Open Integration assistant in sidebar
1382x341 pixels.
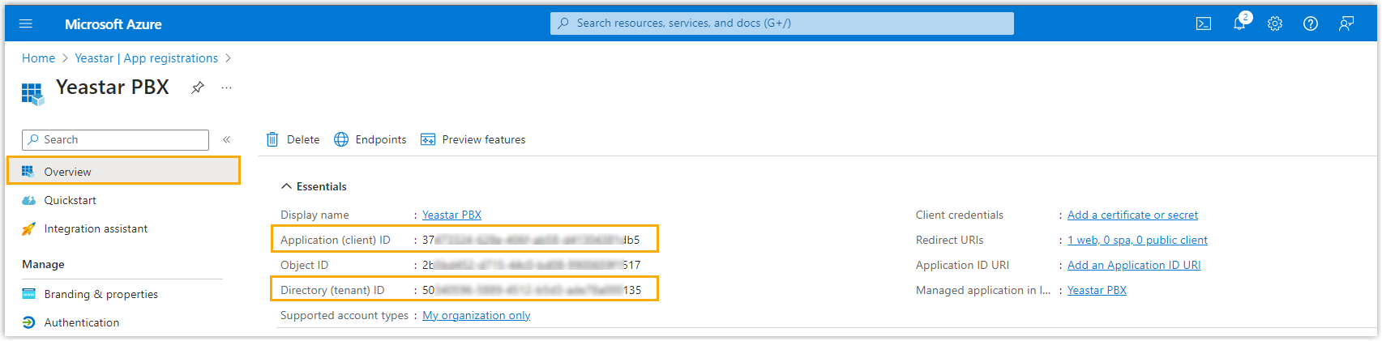click(x=96, y=228)
